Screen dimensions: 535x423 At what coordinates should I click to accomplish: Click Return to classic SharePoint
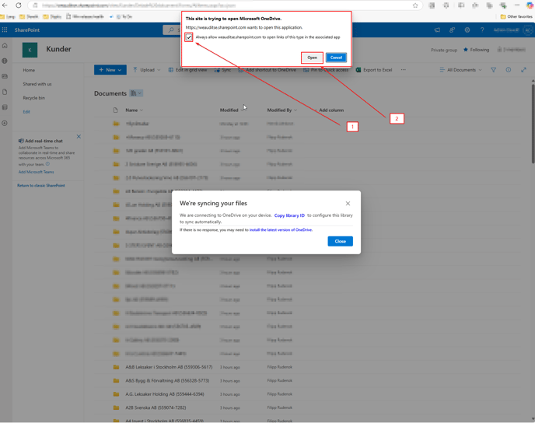click(41, 186)
